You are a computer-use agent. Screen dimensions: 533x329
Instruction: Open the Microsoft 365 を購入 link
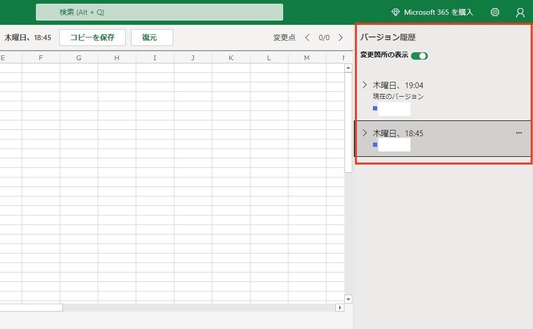pos(438,12)
